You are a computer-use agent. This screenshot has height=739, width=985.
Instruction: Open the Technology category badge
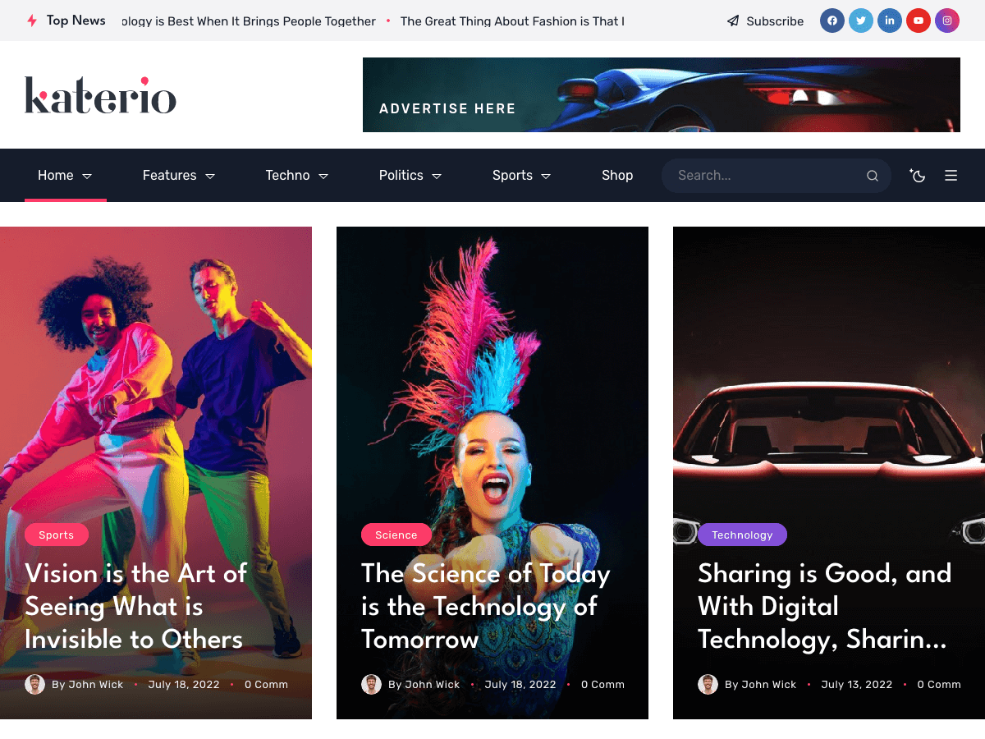click(742, 535)
